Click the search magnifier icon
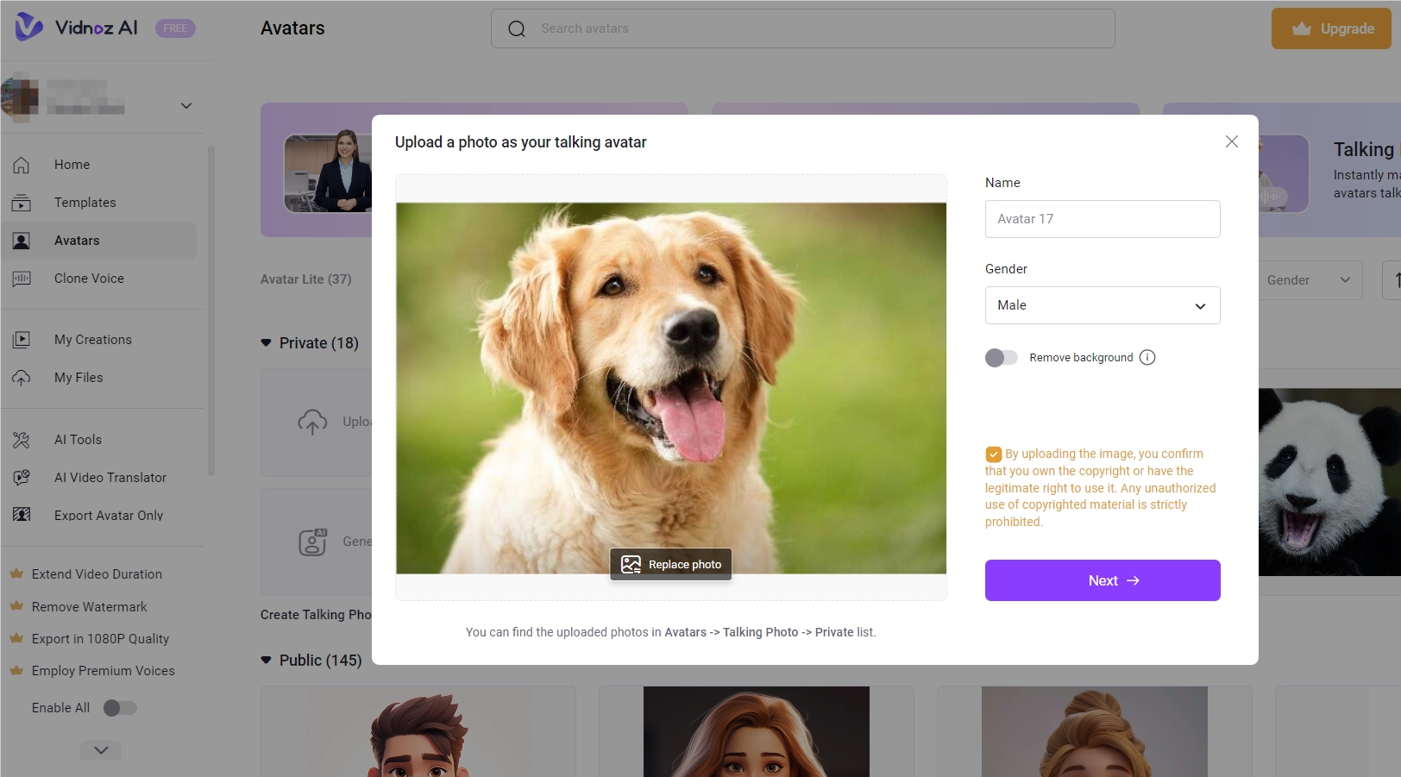The image size is (1401, 777). click(517, 29)
